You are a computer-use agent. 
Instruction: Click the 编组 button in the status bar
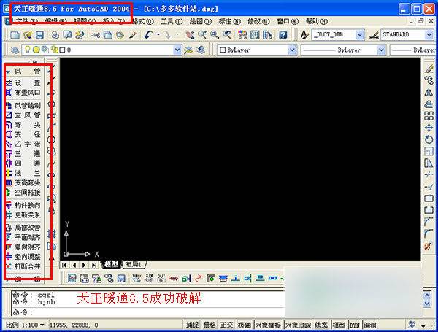click(x=370, y=325)
